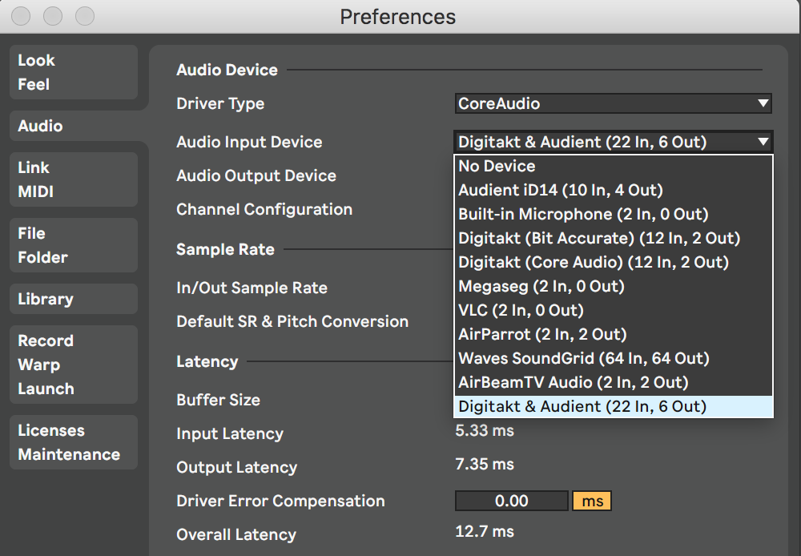The image size is (801, 556).
Task: Open the Licenses Maintenance tab
Action: pyautogui.click(x=74, y=442)
